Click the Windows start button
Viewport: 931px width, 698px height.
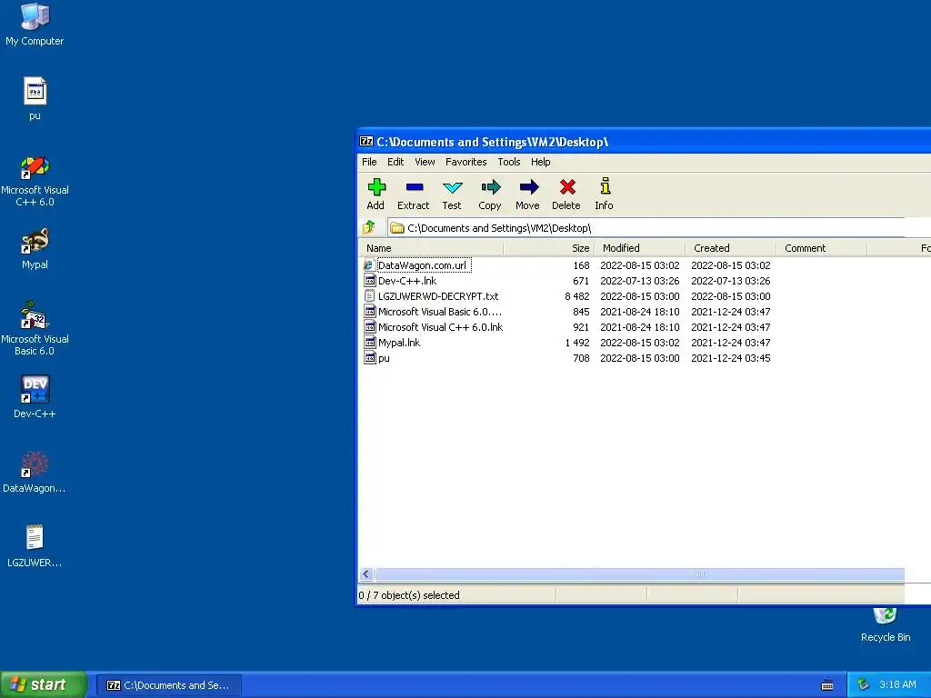point(44,684)
